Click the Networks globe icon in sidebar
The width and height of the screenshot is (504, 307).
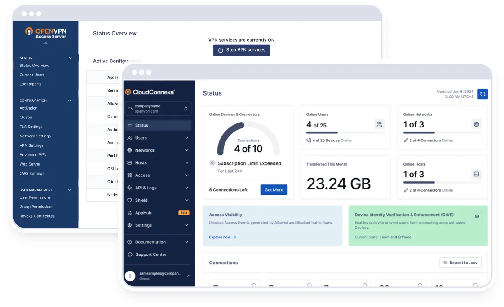[x=129, y=150]
